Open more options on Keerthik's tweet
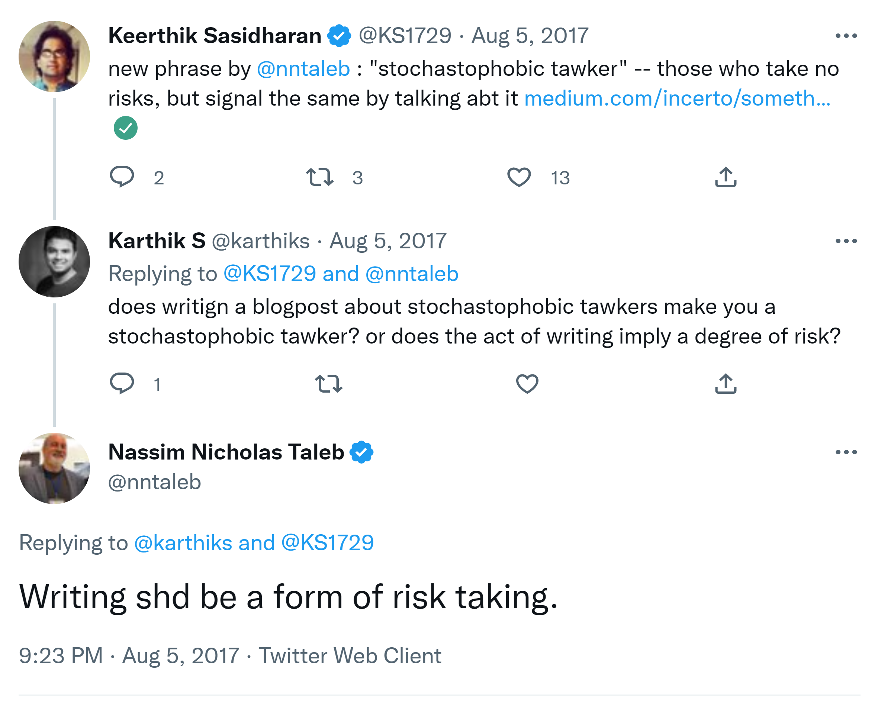This screenshot has height=709, width=878. (x=846, y=36)
